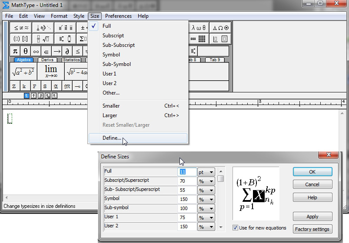This screenshot has width=349, height=243.
Task: Open unit dropdown for Full size
Action: click(x=206, y=172)
